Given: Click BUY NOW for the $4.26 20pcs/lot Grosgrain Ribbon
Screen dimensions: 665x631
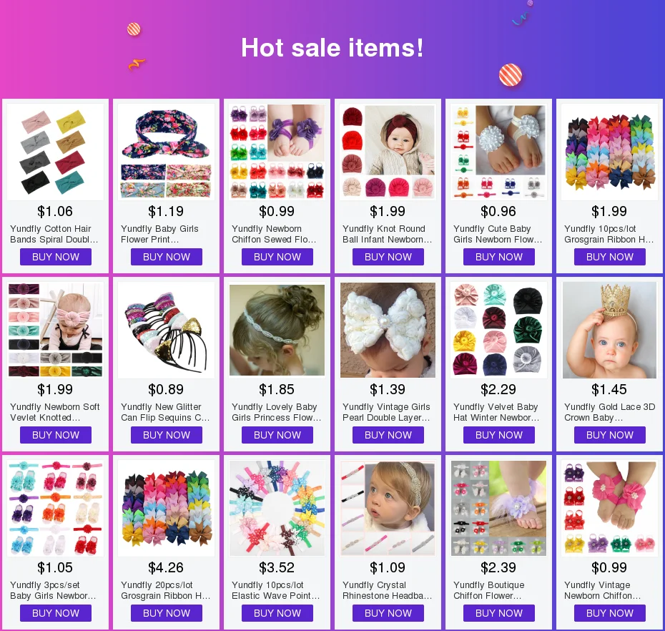Looking at the screenshot, I should click(166, 613).
